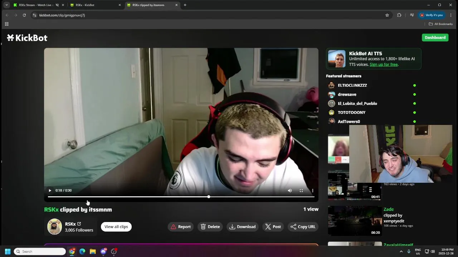Screen dimensions: 458x257
Task: Click the KickBot logo
Action: pos(27,38)
